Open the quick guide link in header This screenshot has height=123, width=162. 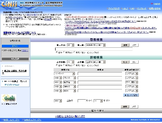click(114, 8)
